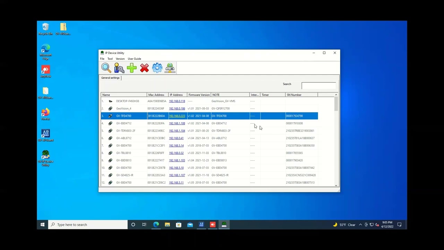
Task: Click the network device toolbar icon
Action: tap(170, 68)
